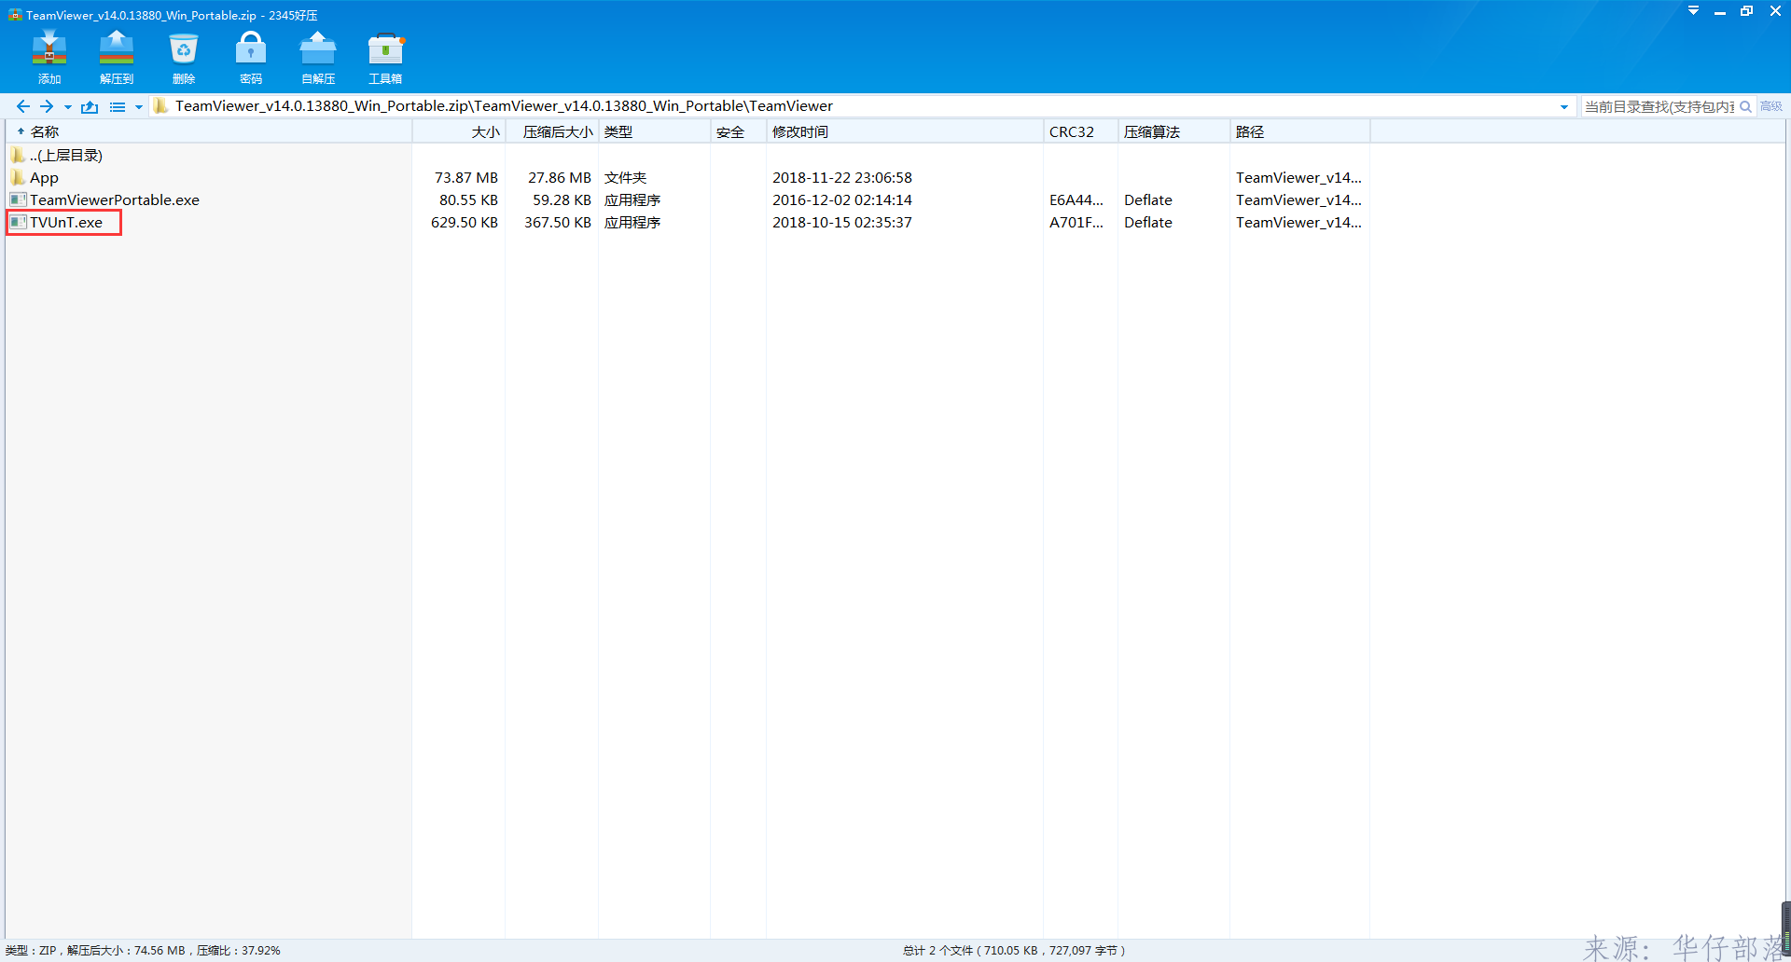This screenshot has height=962, width=1791.
Task: Select TVUnT.exe file
Action: point(65,222)
